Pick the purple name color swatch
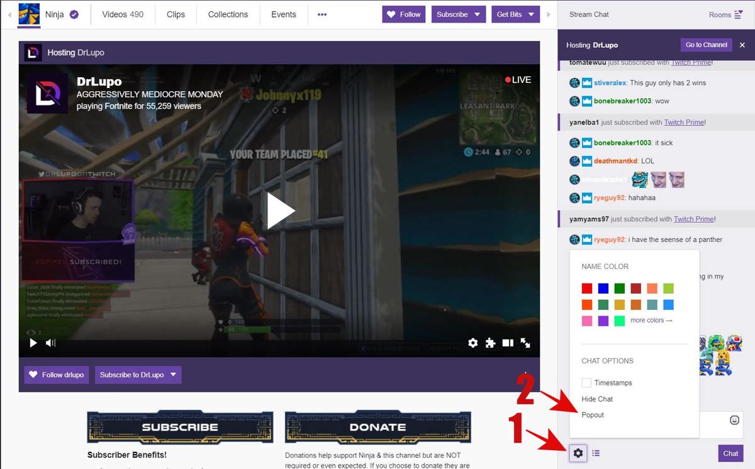Screen dimensions: 755x469 point(603,321)
